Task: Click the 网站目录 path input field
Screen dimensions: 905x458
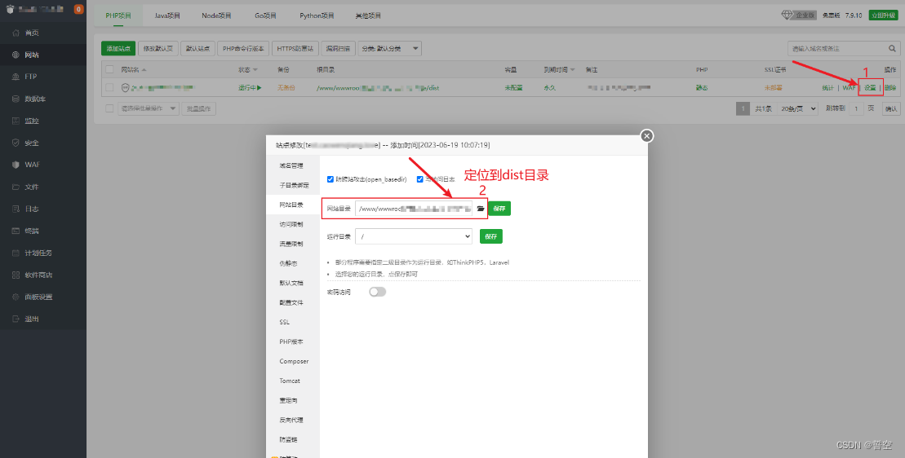Action: (414, 209)
